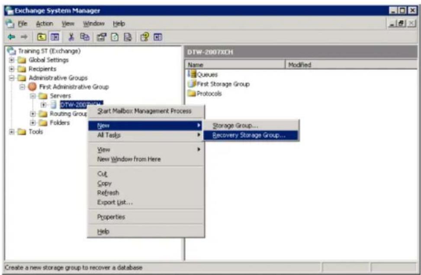421x275 pixels.
Task: Click the First Administrative Group globe icon
Action: click(32, 87)
